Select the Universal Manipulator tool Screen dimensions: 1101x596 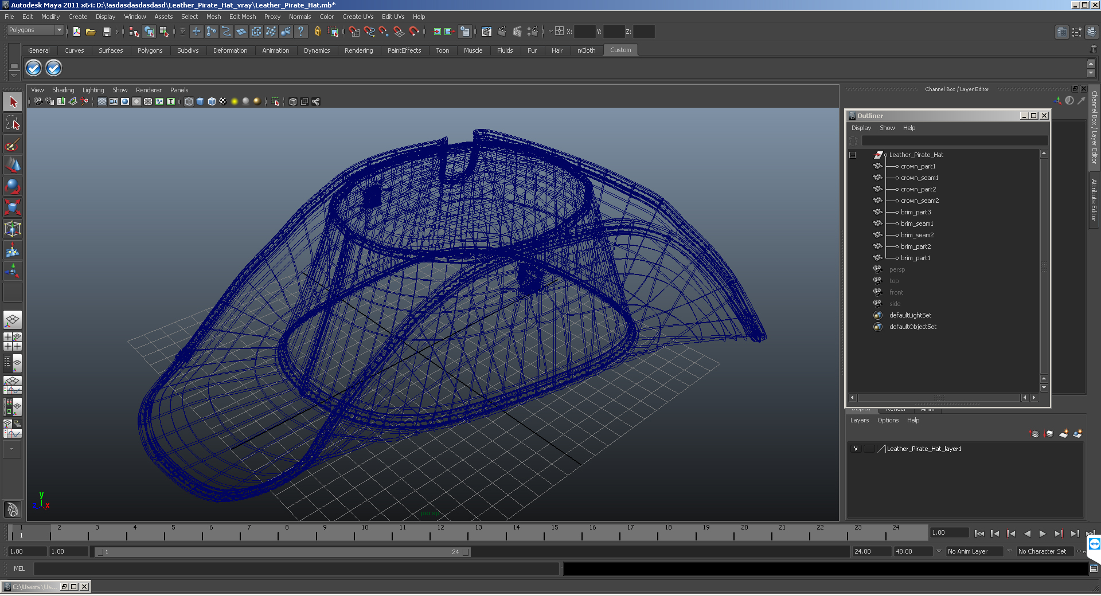coord(13,229)
